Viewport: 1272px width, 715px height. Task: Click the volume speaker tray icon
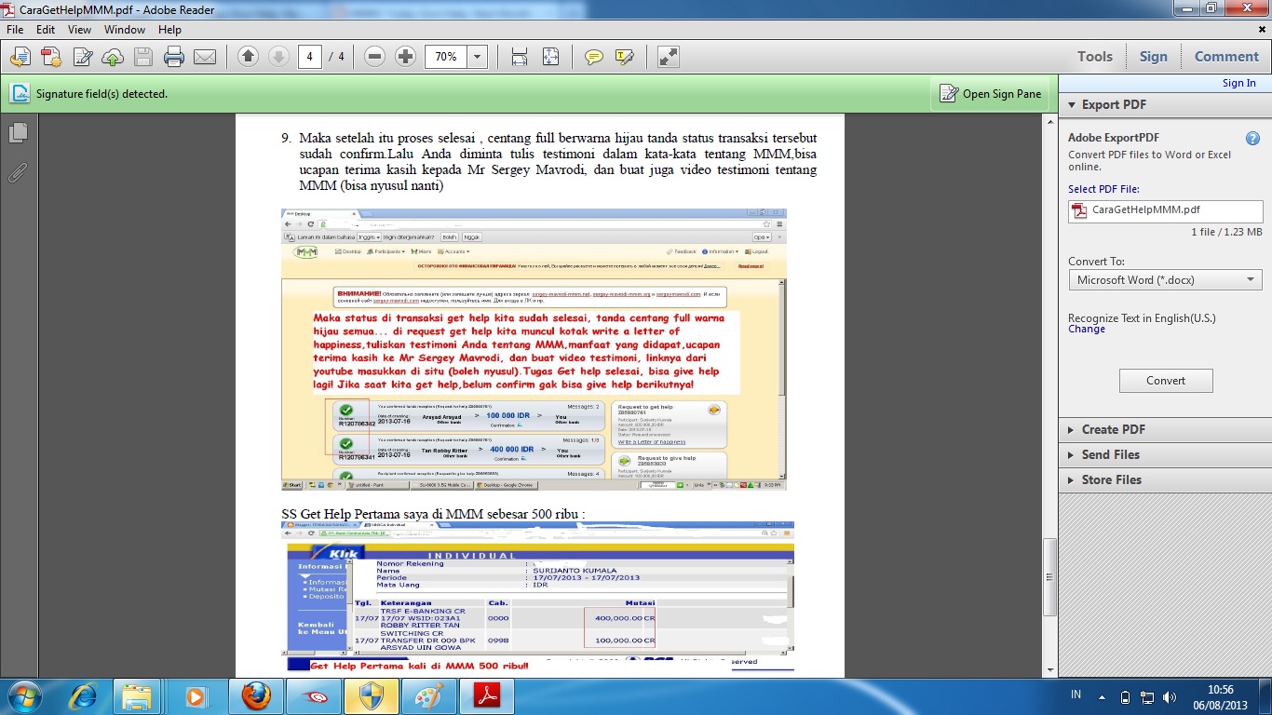coord(1171,697)
